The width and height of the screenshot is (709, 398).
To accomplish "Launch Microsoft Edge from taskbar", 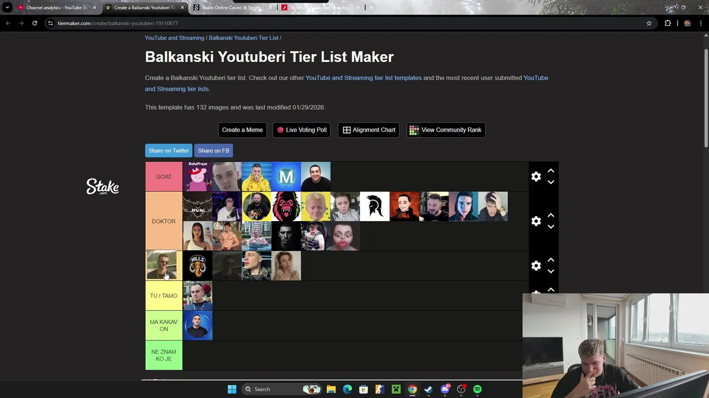I will tap(347, 389).
